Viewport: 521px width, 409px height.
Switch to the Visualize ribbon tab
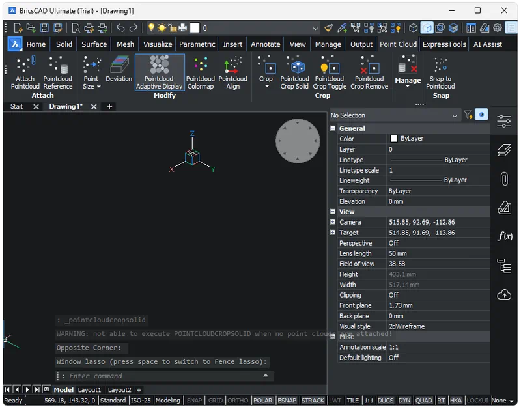pos(158,44)
